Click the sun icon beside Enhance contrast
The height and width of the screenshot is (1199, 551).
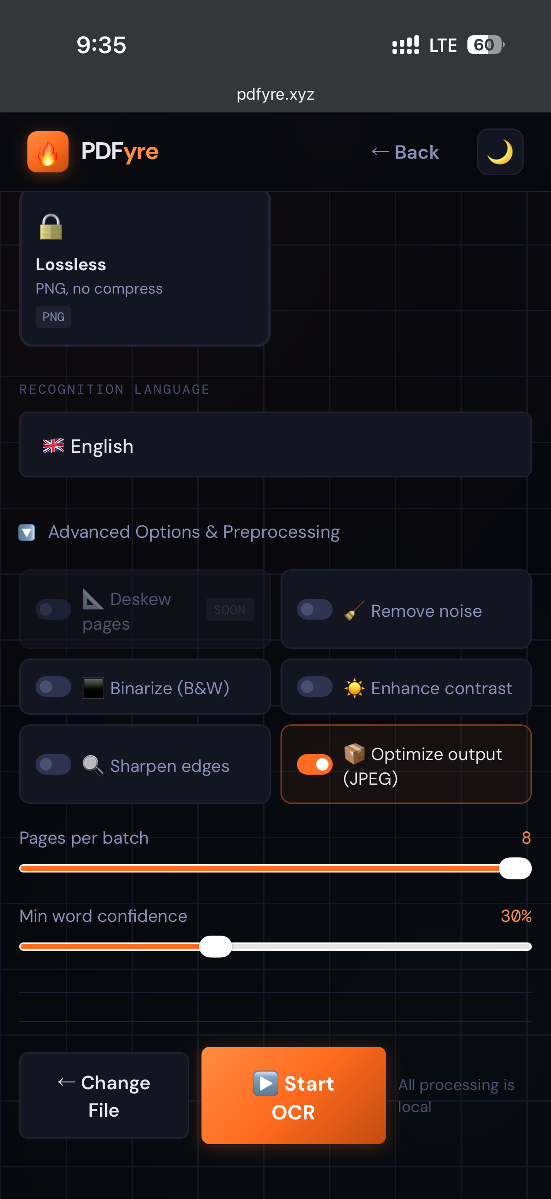point(355,688)
